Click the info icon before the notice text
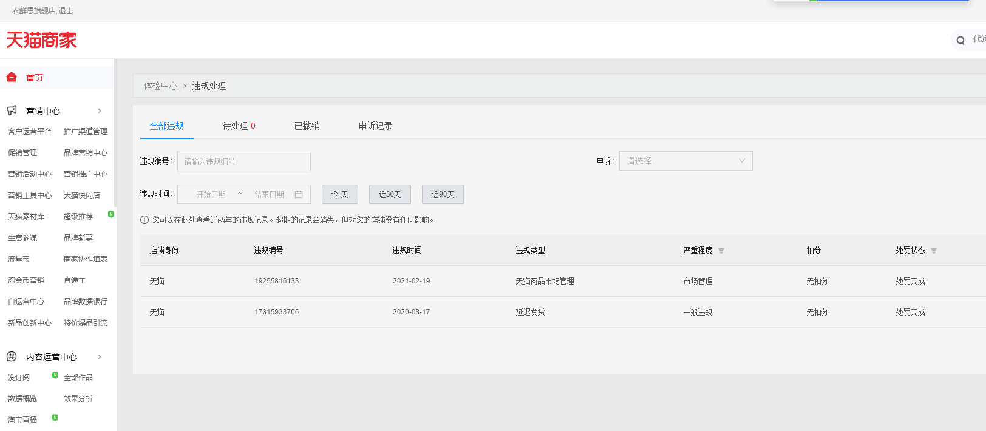Image resolution: width=986 pixels, height=431 pixels. (144, 220)
